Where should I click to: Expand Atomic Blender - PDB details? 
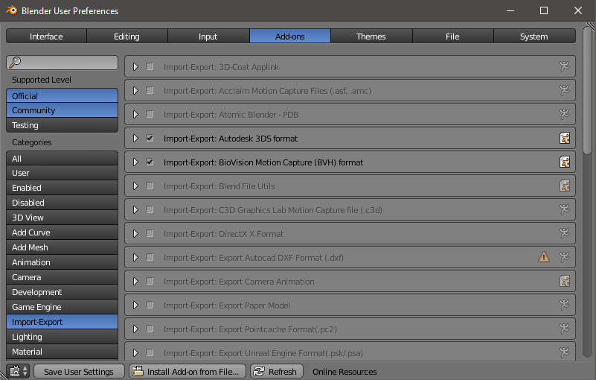point(135,114)
